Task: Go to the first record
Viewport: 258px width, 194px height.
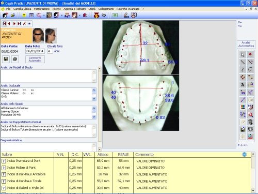Action: (5, 24)
